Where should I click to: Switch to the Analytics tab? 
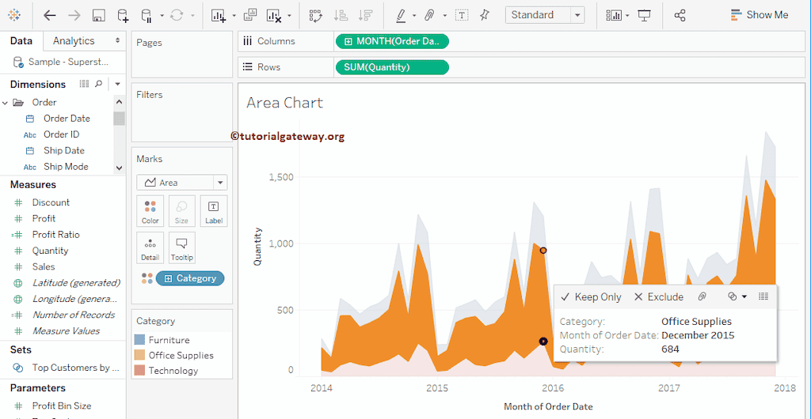tap(74, 41)
